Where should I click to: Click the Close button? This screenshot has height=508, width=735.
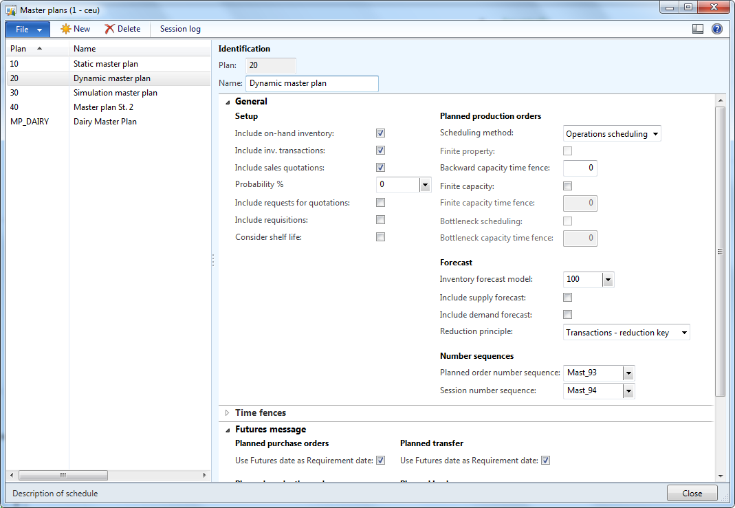click(692, 493)
